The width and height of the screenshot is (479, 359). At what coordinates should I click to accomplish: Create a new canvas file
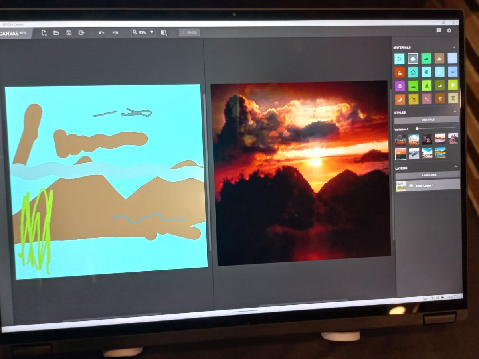point(44,33)
